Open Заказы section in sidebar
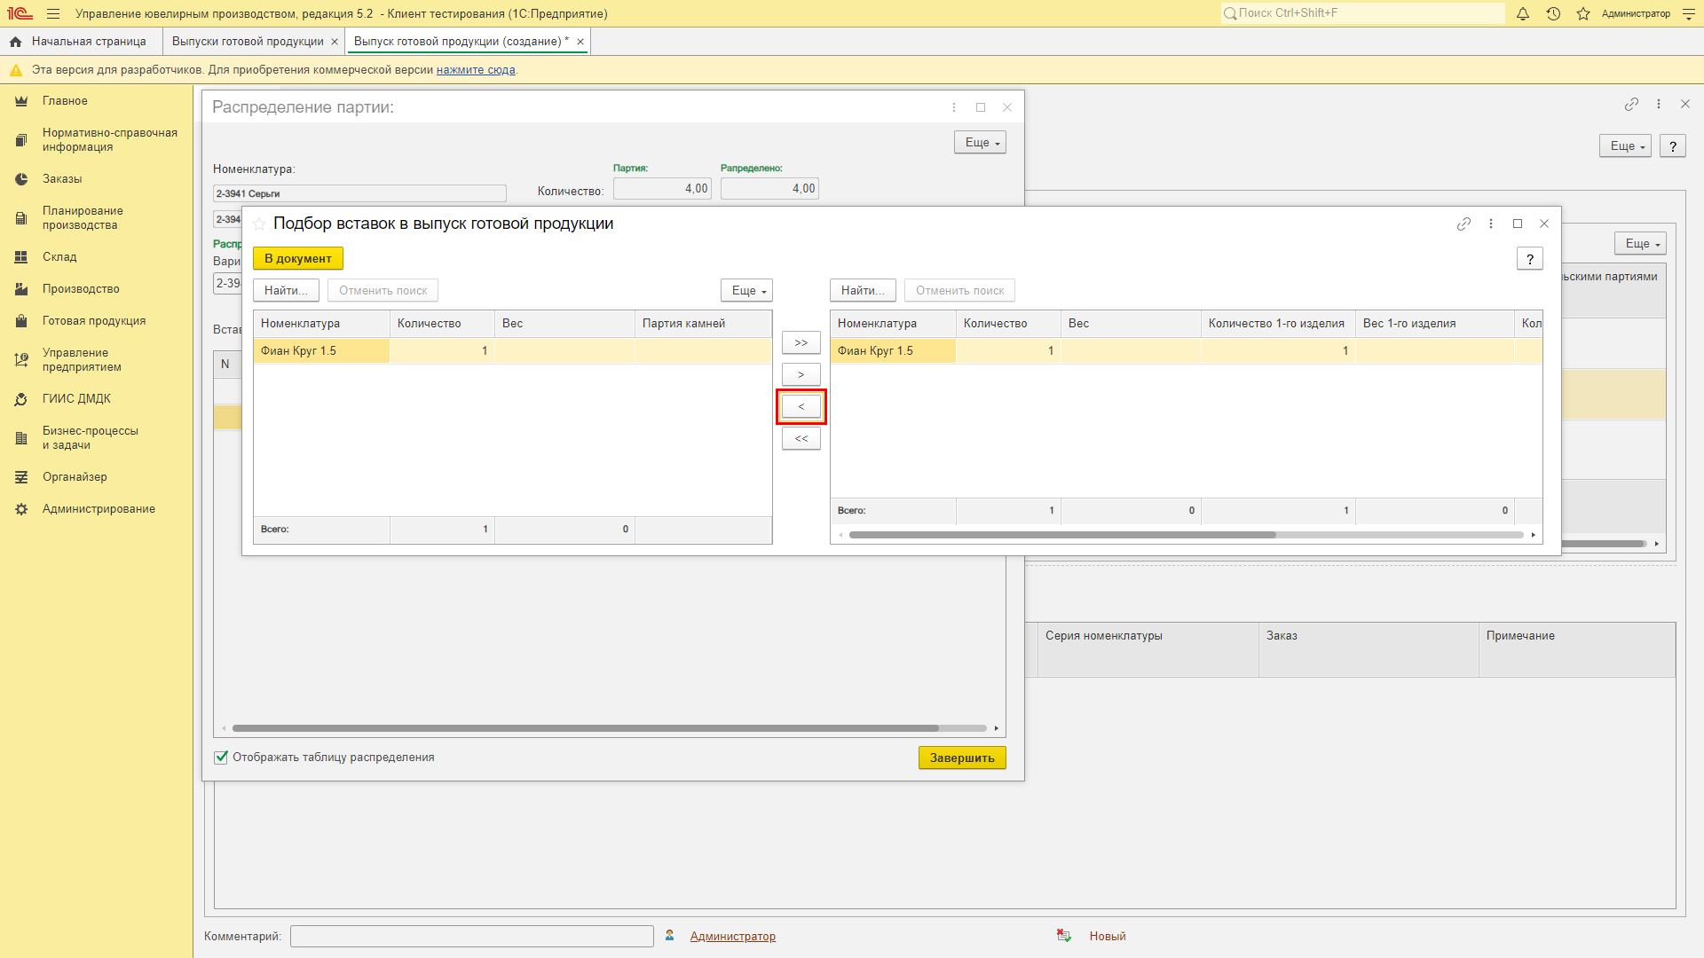The image size is (1704, 958). tap(62, 179)
